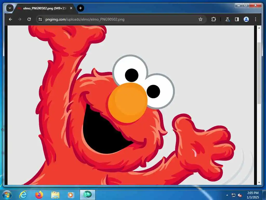Click the scrollbar up arrow
This screenshot has width=266, height=200.
pyautogui.click(x=259, y=28)
